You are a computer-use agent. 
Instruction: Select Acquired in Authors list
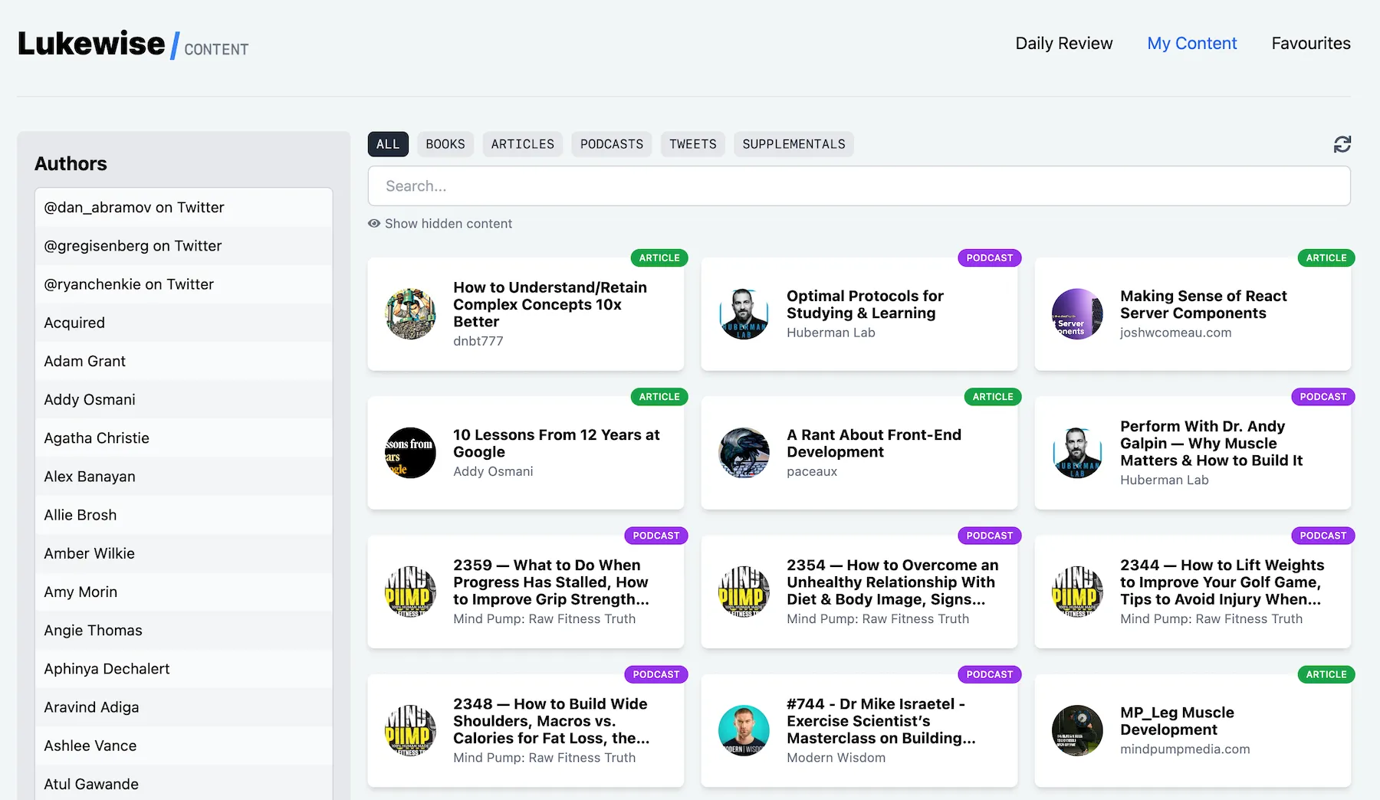[x=183, y=323]
